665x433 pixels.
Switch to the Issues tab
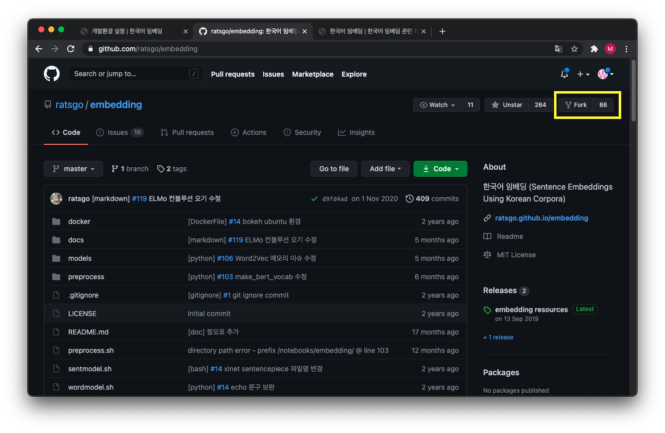[119, 132]
